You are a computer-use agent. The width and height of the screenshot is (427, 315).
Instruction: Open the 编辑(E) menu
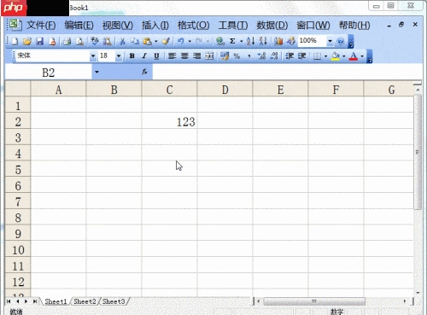79,26
